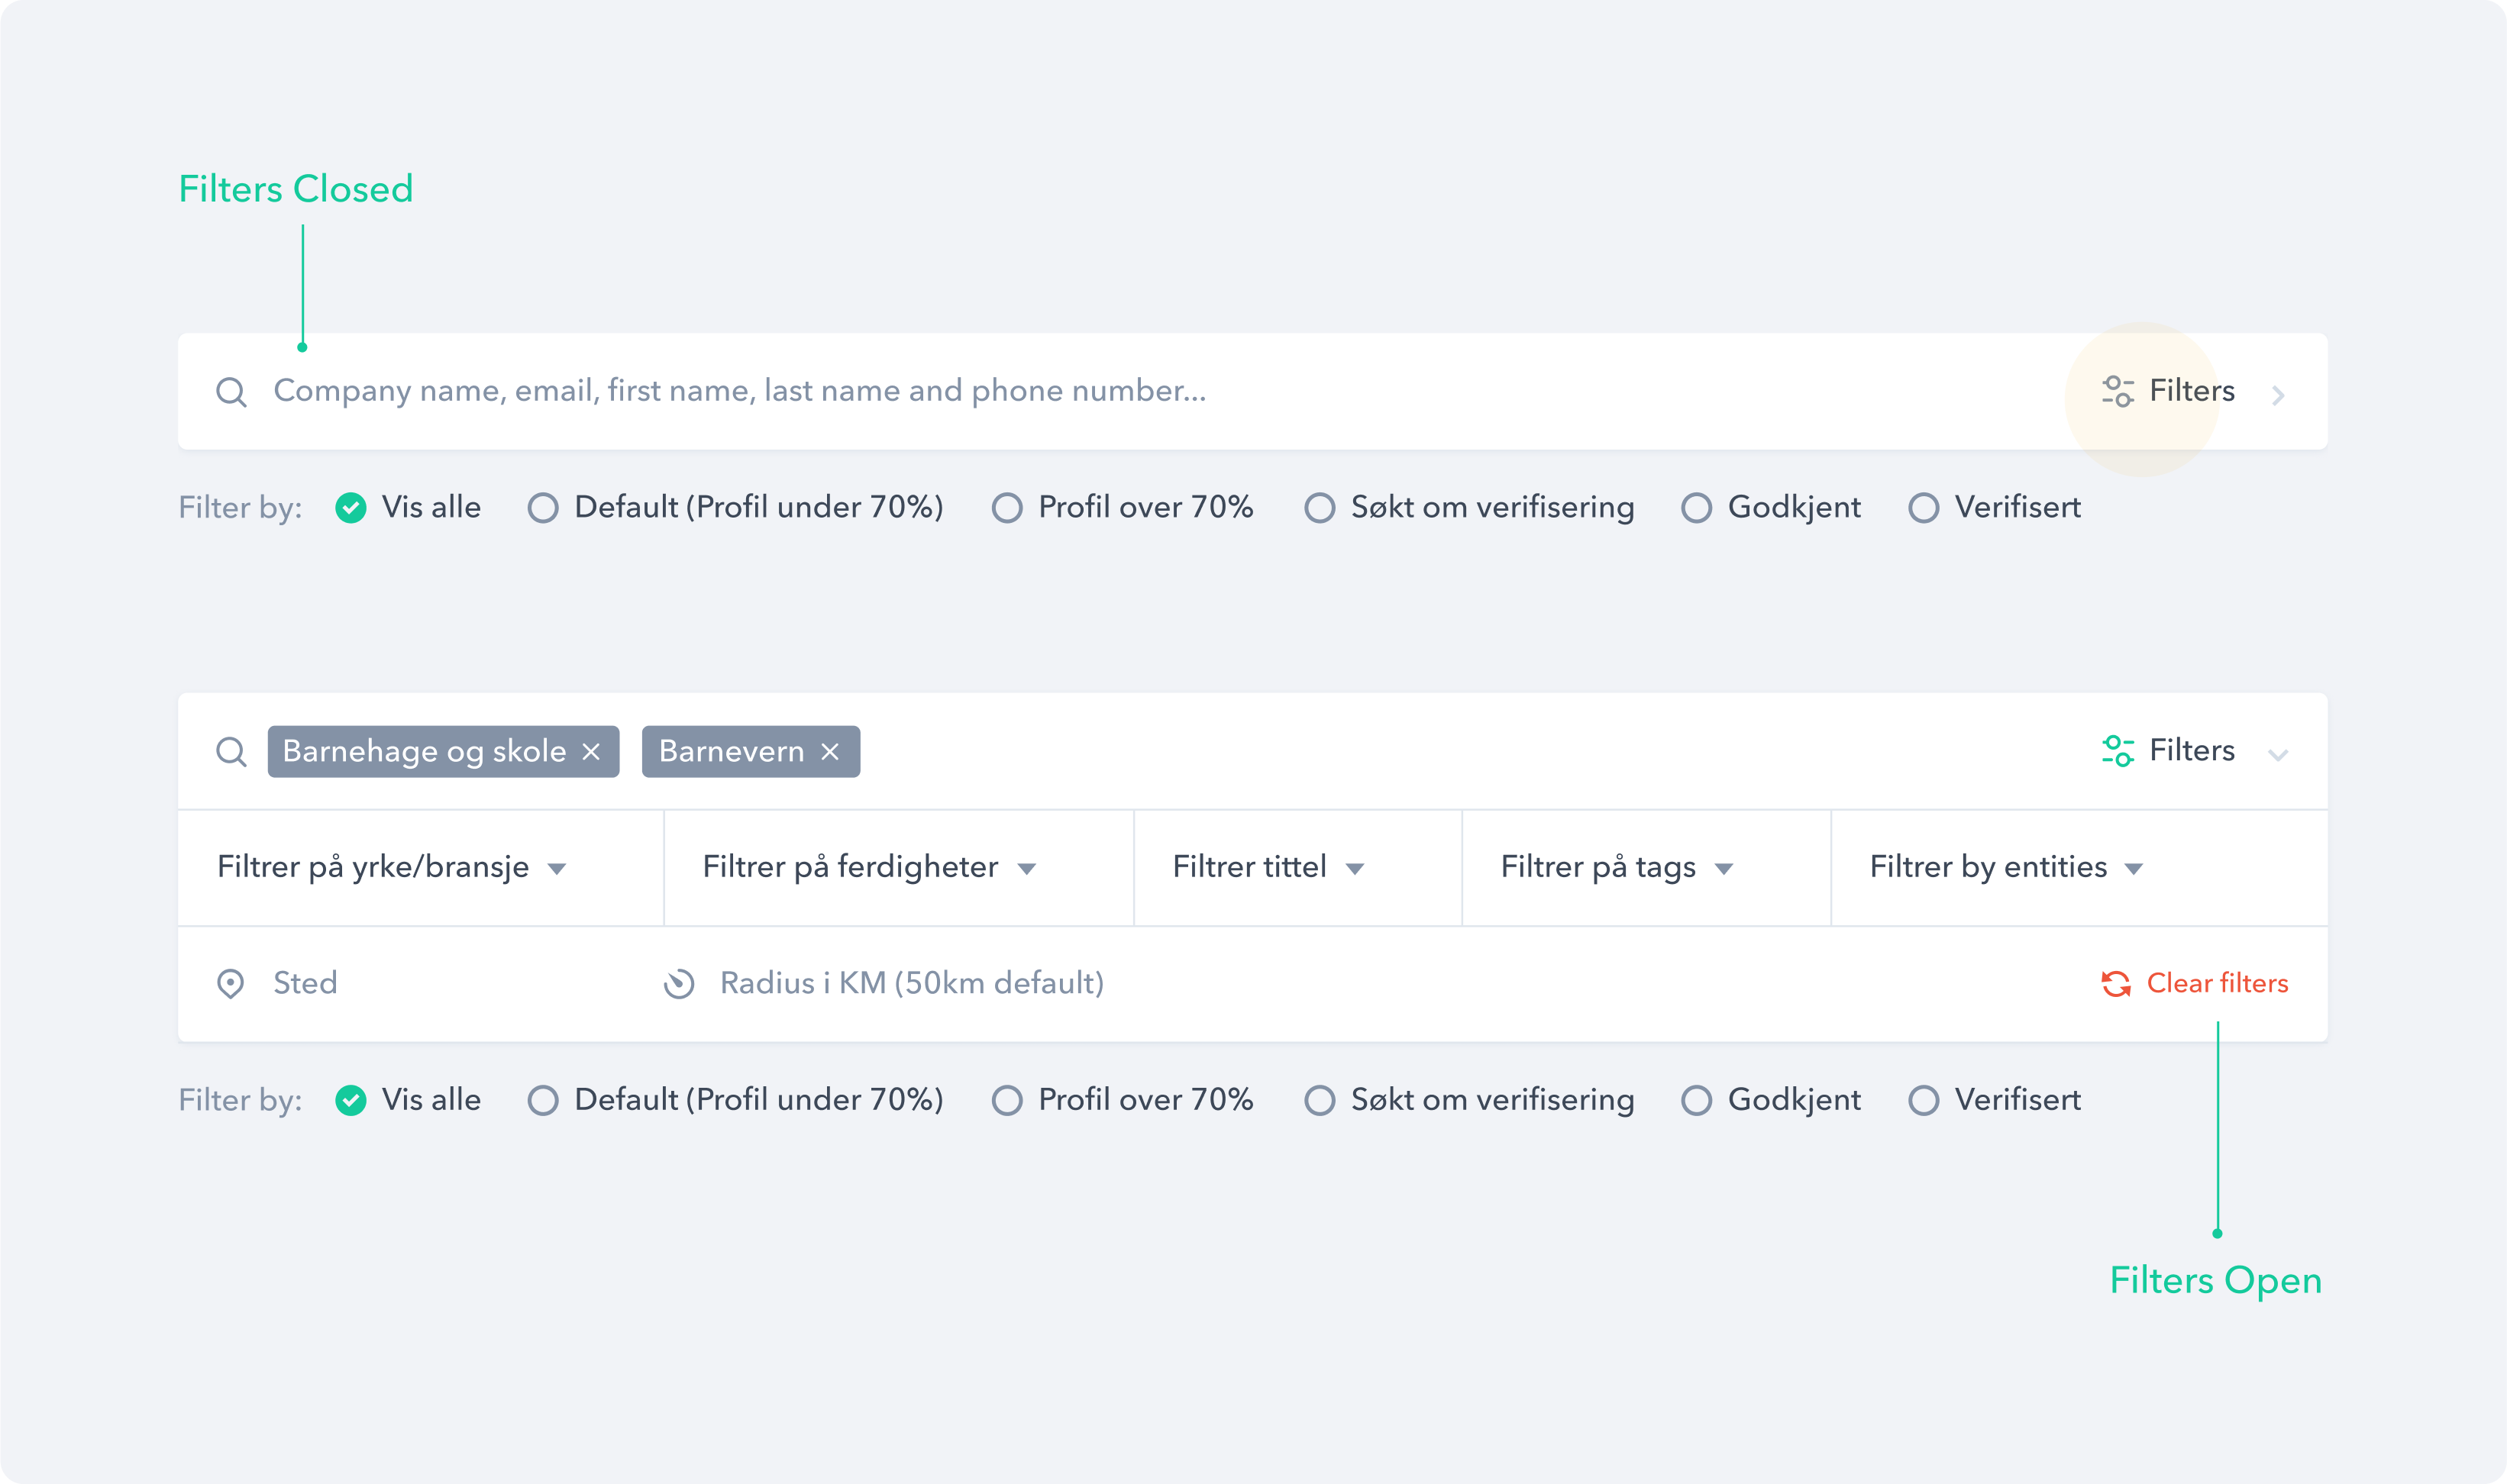Remove the Barnehage og skole tag

[592, 751]
